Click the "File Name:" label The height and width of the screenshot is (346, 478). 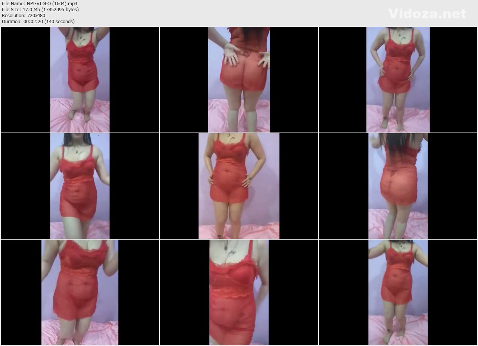coord(14,4)
